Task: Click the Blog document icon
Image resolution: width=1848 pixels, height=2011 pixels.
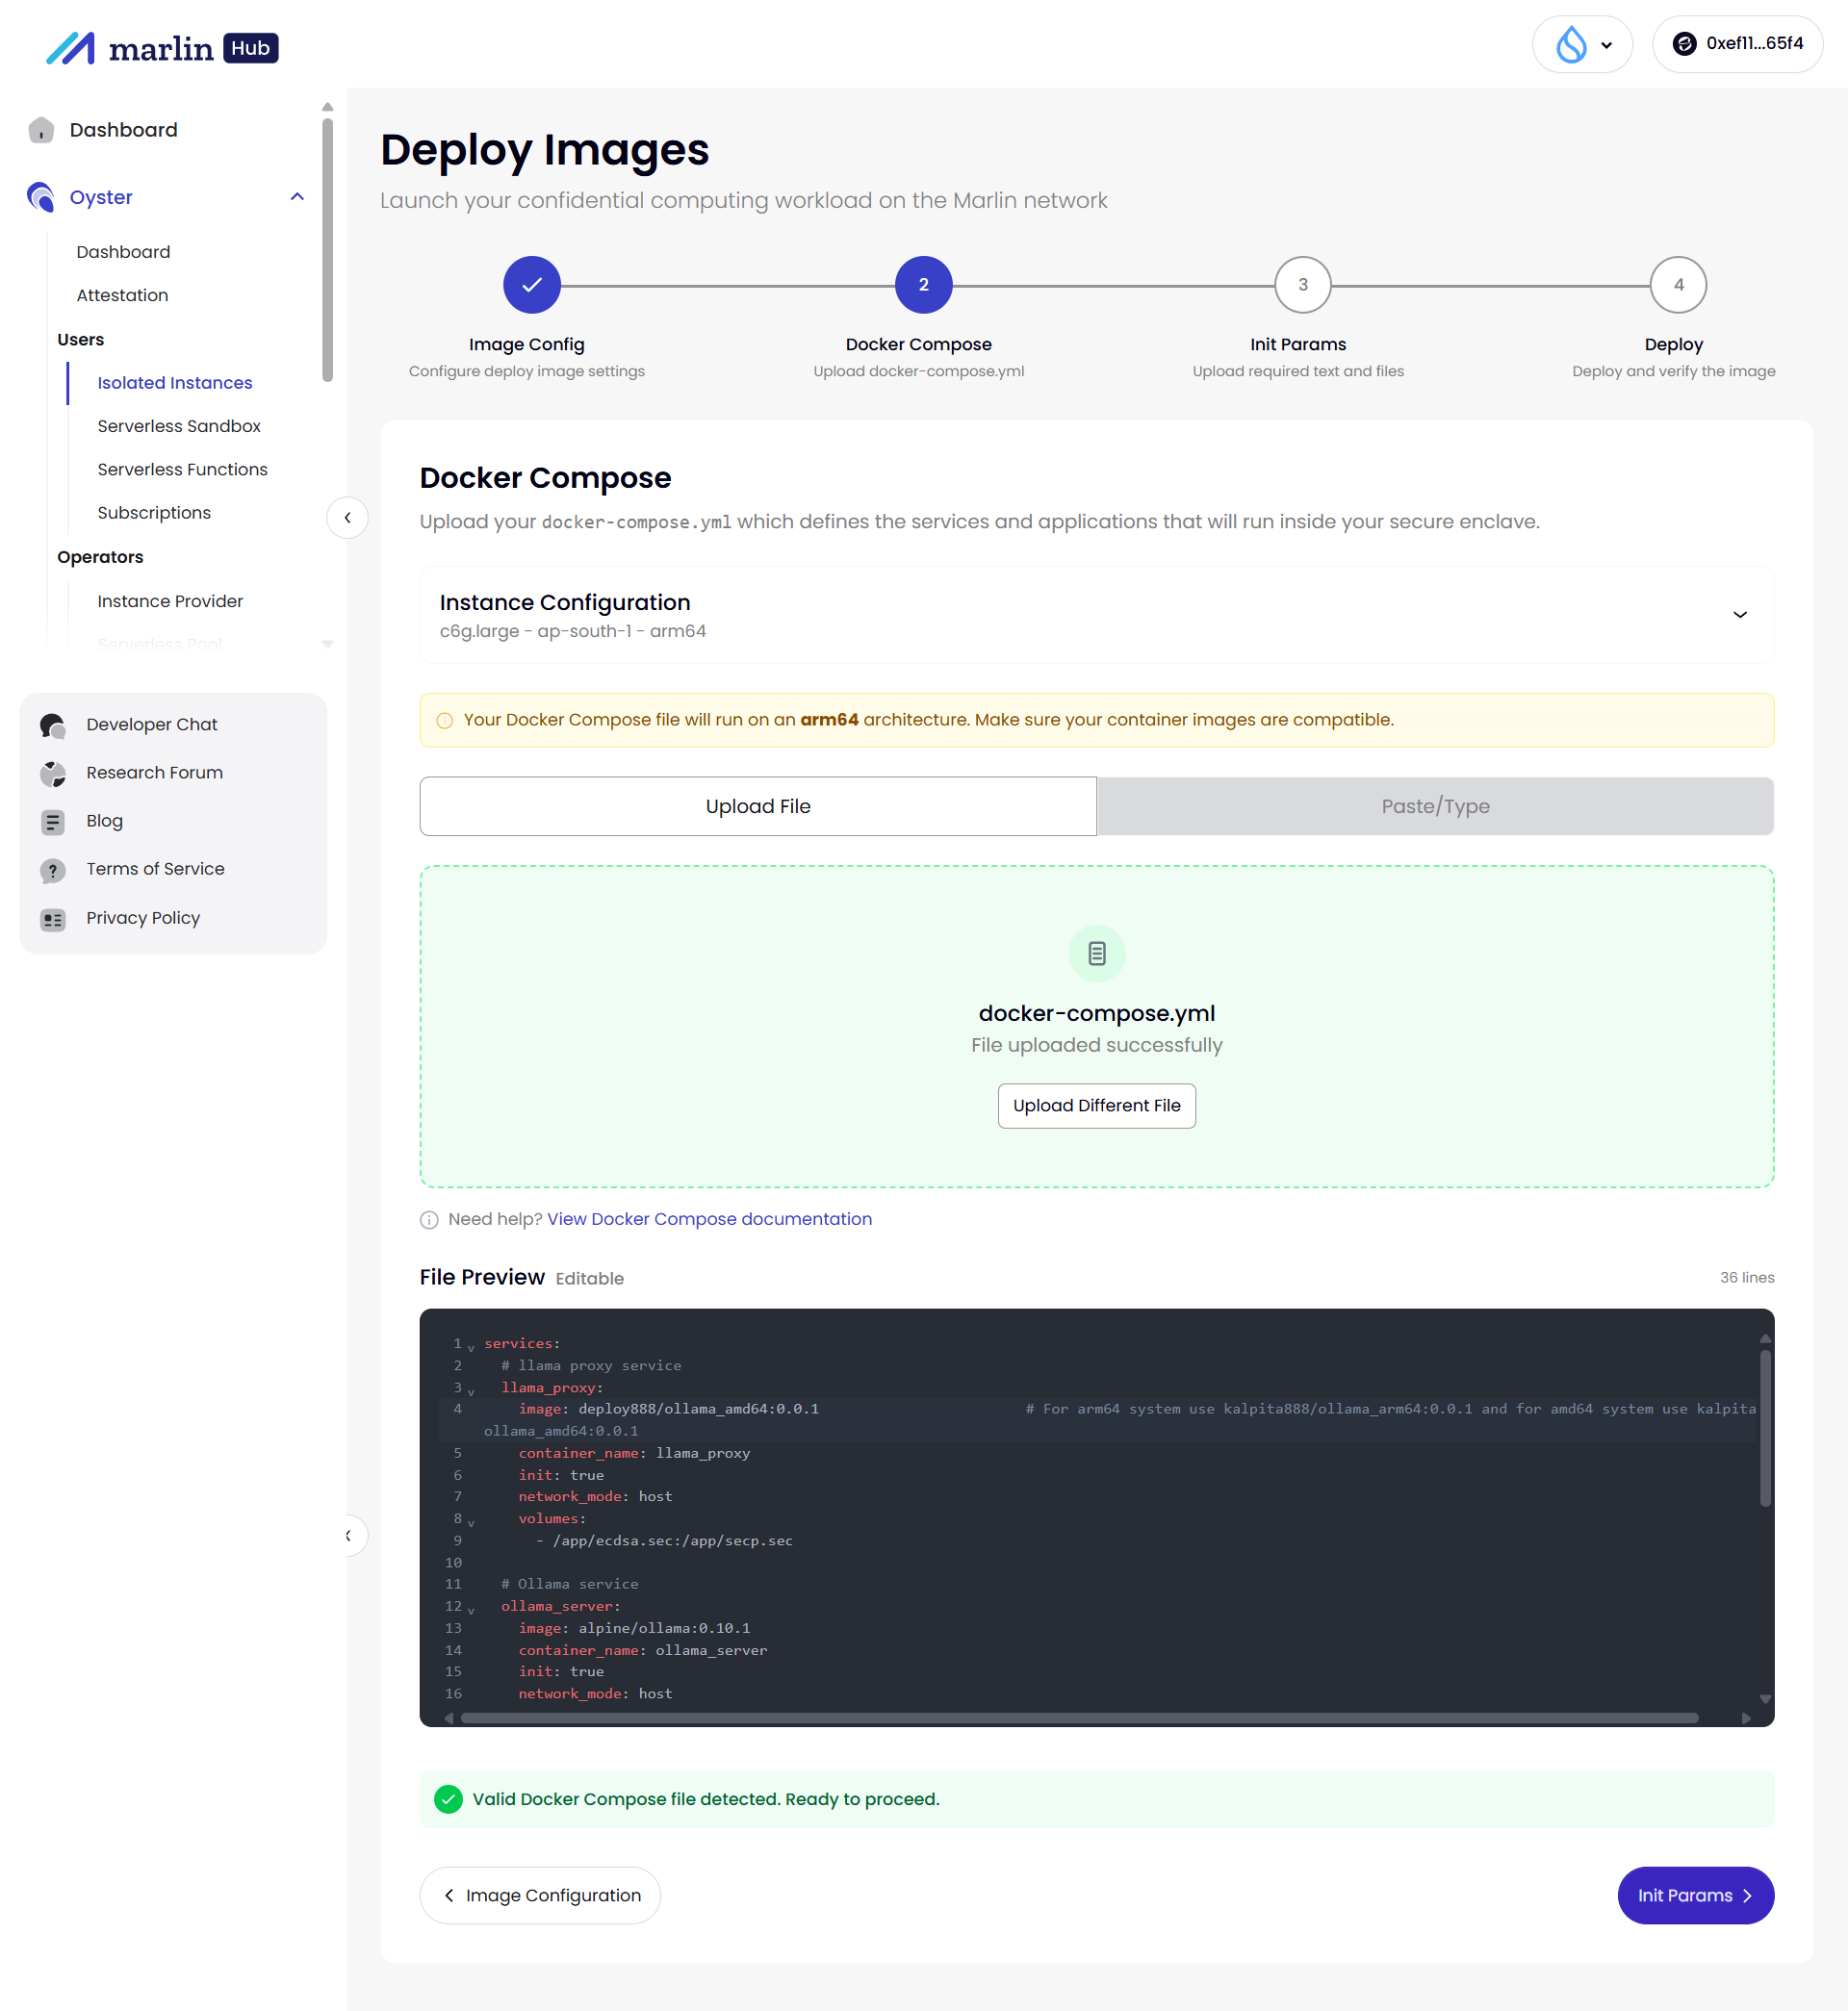Action: [53, 822]
